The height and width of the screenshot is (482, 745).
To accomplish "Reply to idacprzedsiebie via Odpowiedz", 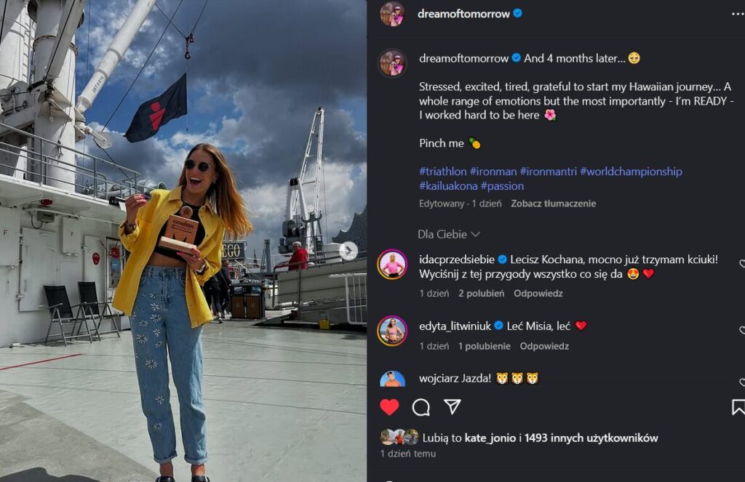I will pos(538,294).
